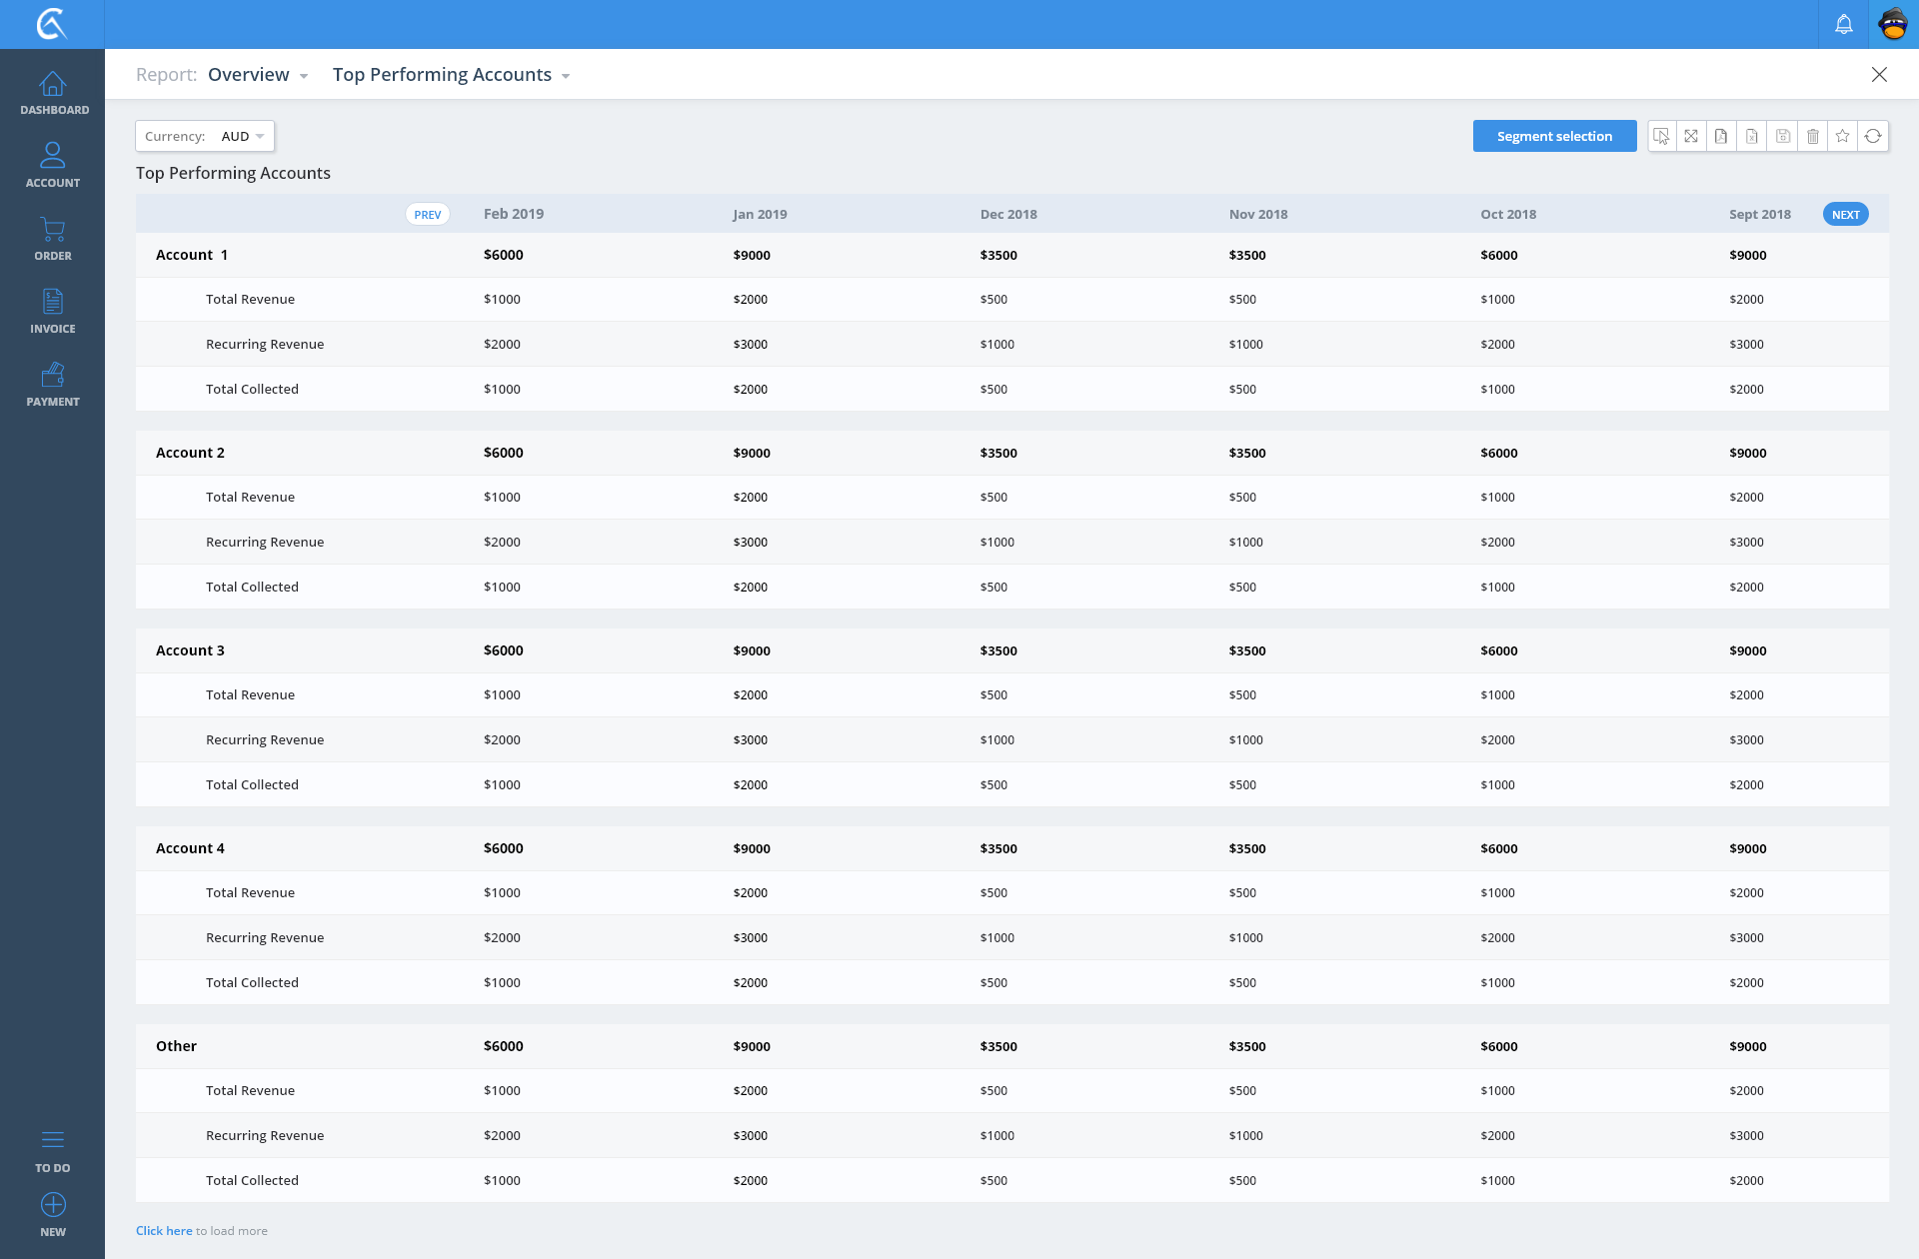Open Dashboard from sidebar
Image resolution: width=1919 pixels, height=1259 pixels.
[53, 93]
